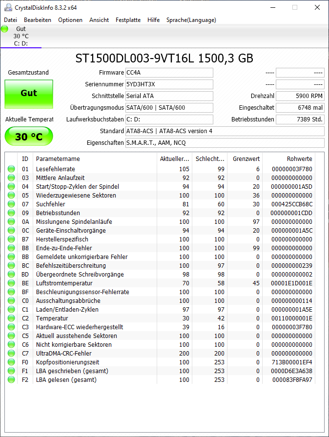The width and height of the screenshot is (329, 437).
Task: Click the Grenzwert column header
Action: coord(245,159)
